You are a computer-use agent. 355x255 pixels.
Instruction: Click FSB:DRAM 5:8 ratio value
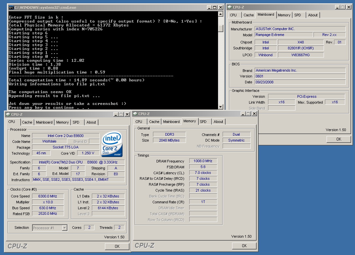(x=203, y=167)
